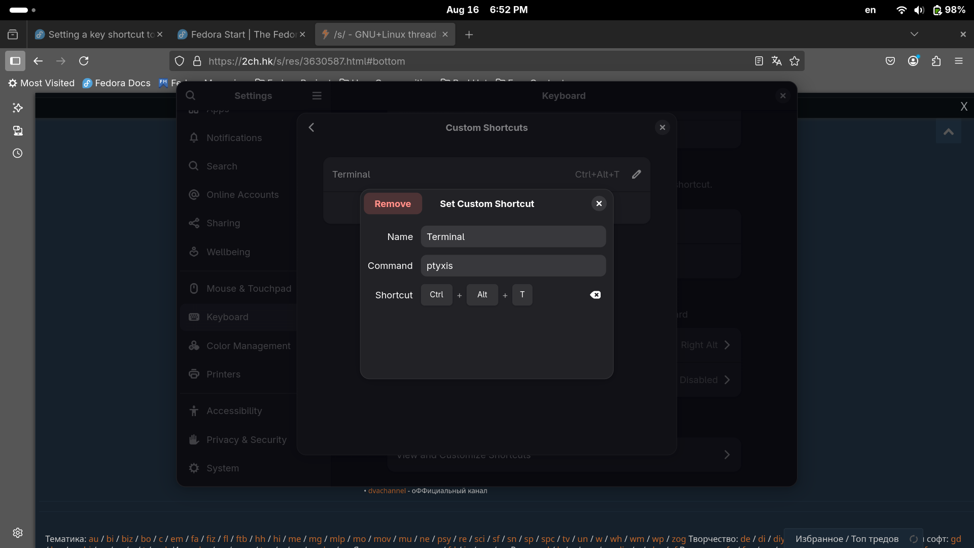Image resolution: width=974 pixels, height=548 pixels.
Task: Click the red Remove button
Action: tap(393, 203)
